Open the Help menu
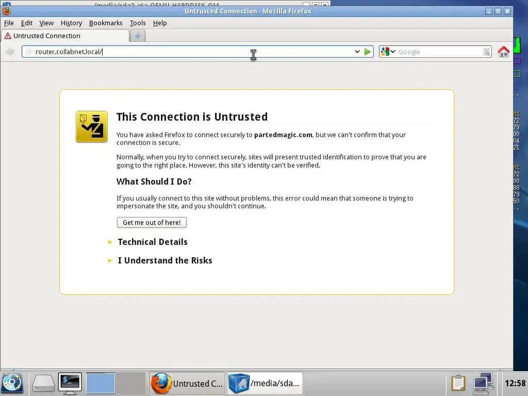Viewport: 528px width, 396px height. (x=160, y=23)
